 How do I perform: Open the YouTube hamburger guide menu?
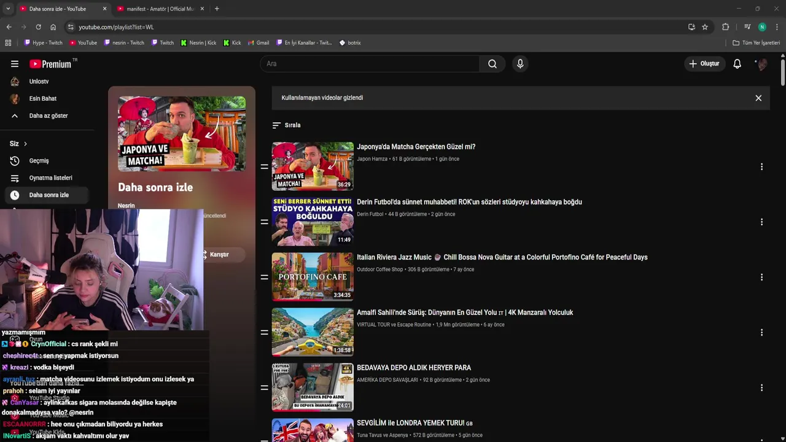click(15, 64)
